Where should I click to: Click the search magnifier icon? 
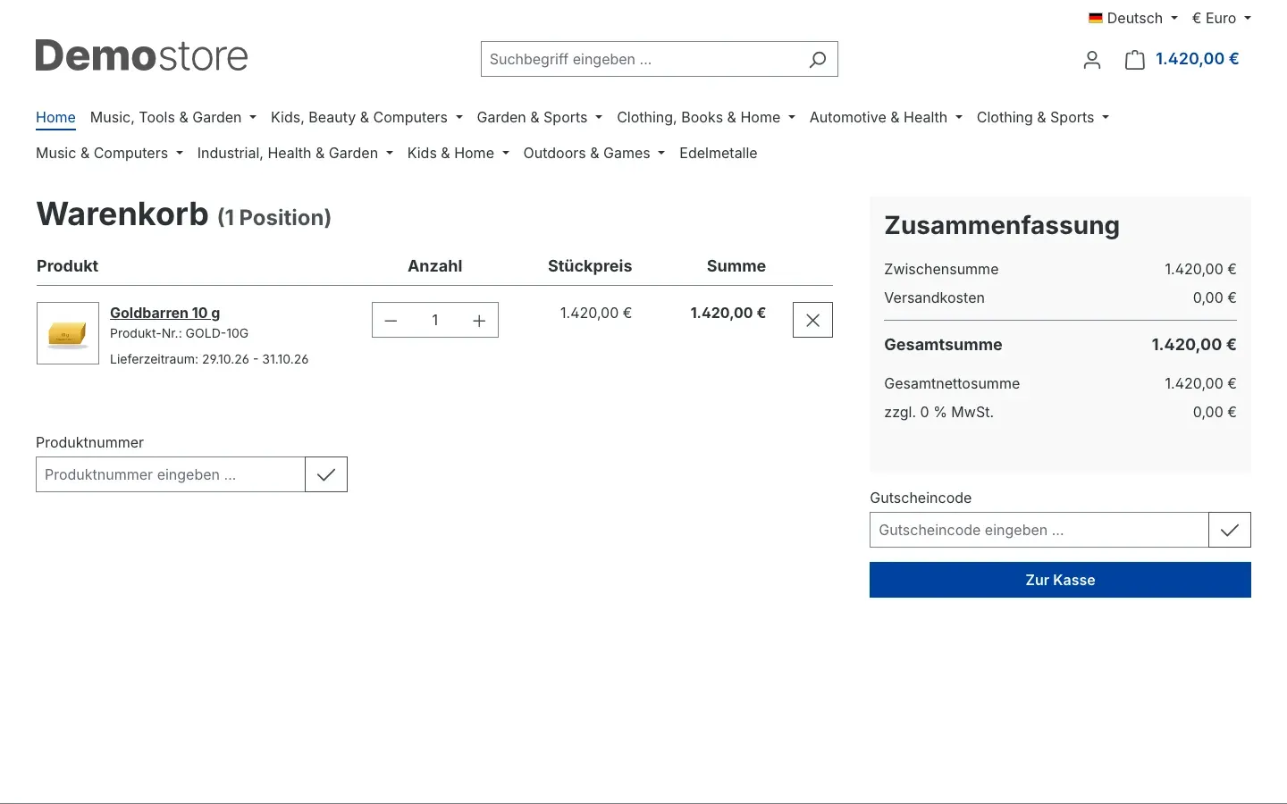pos(817,60)
